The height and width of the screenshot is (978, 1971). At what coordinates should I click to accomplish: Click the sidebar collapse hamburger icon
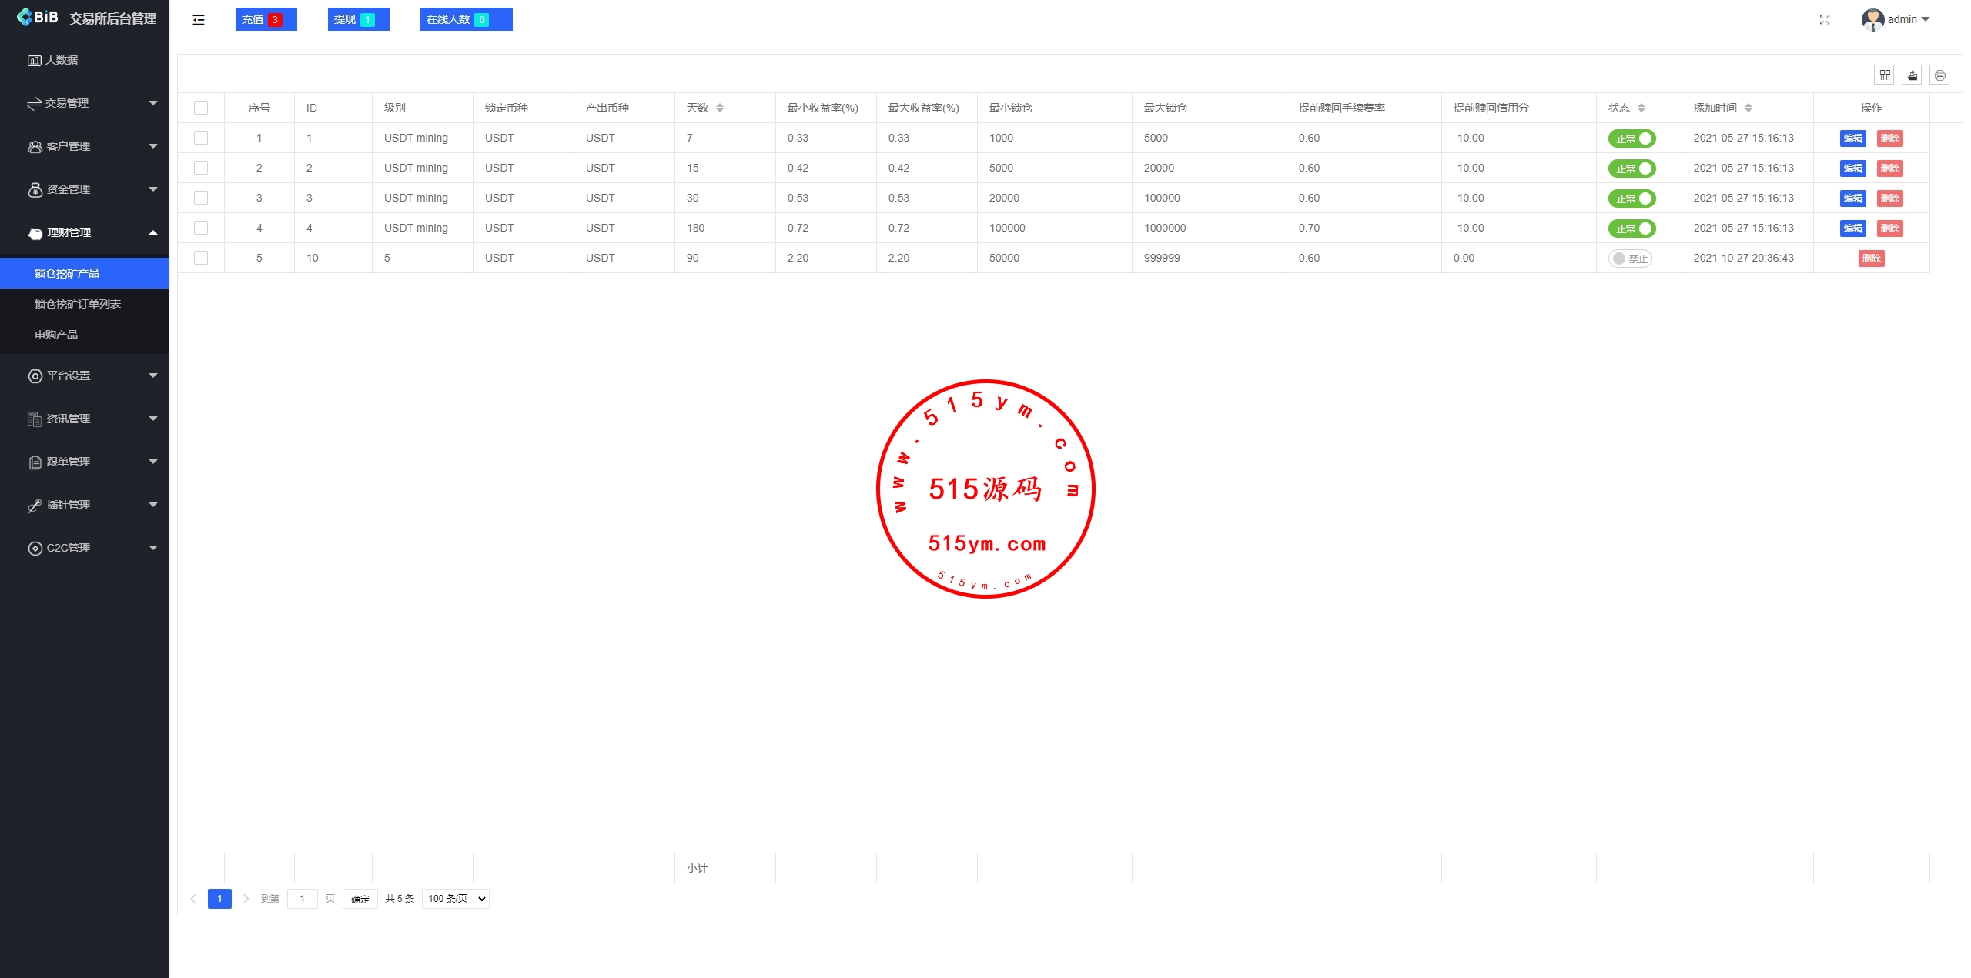(199, 20)
